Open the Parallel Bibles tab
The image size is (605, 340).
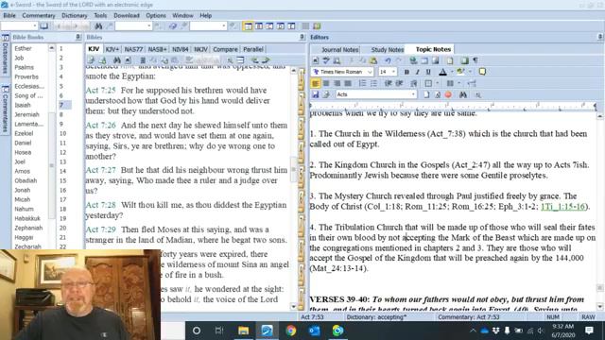coord(253,49)
